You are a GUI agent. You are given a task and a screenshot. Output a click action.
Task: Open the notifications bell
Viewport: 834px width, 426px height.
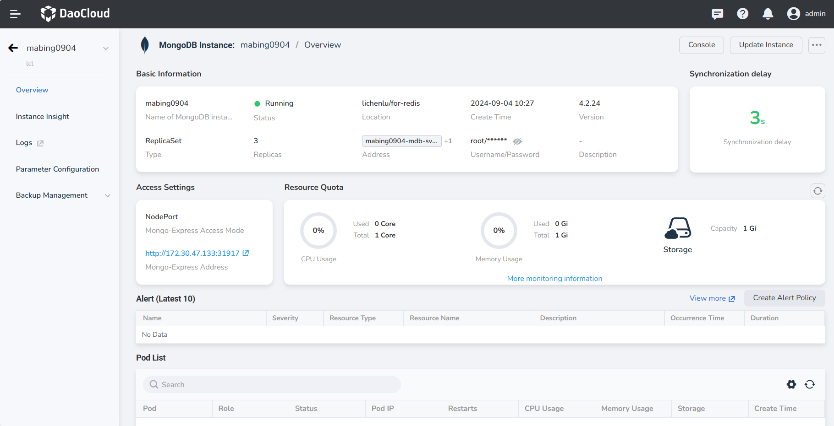pyautogui.click(x=768, y=14)
